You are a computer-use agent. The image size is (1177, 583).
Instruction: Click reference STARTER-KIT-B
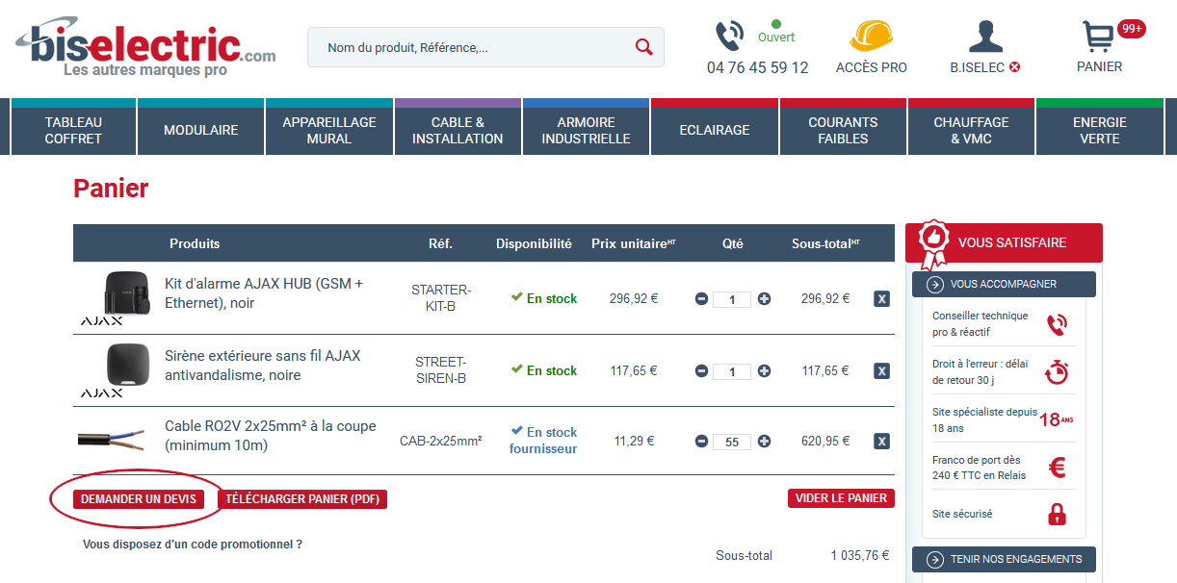[440, 298]
